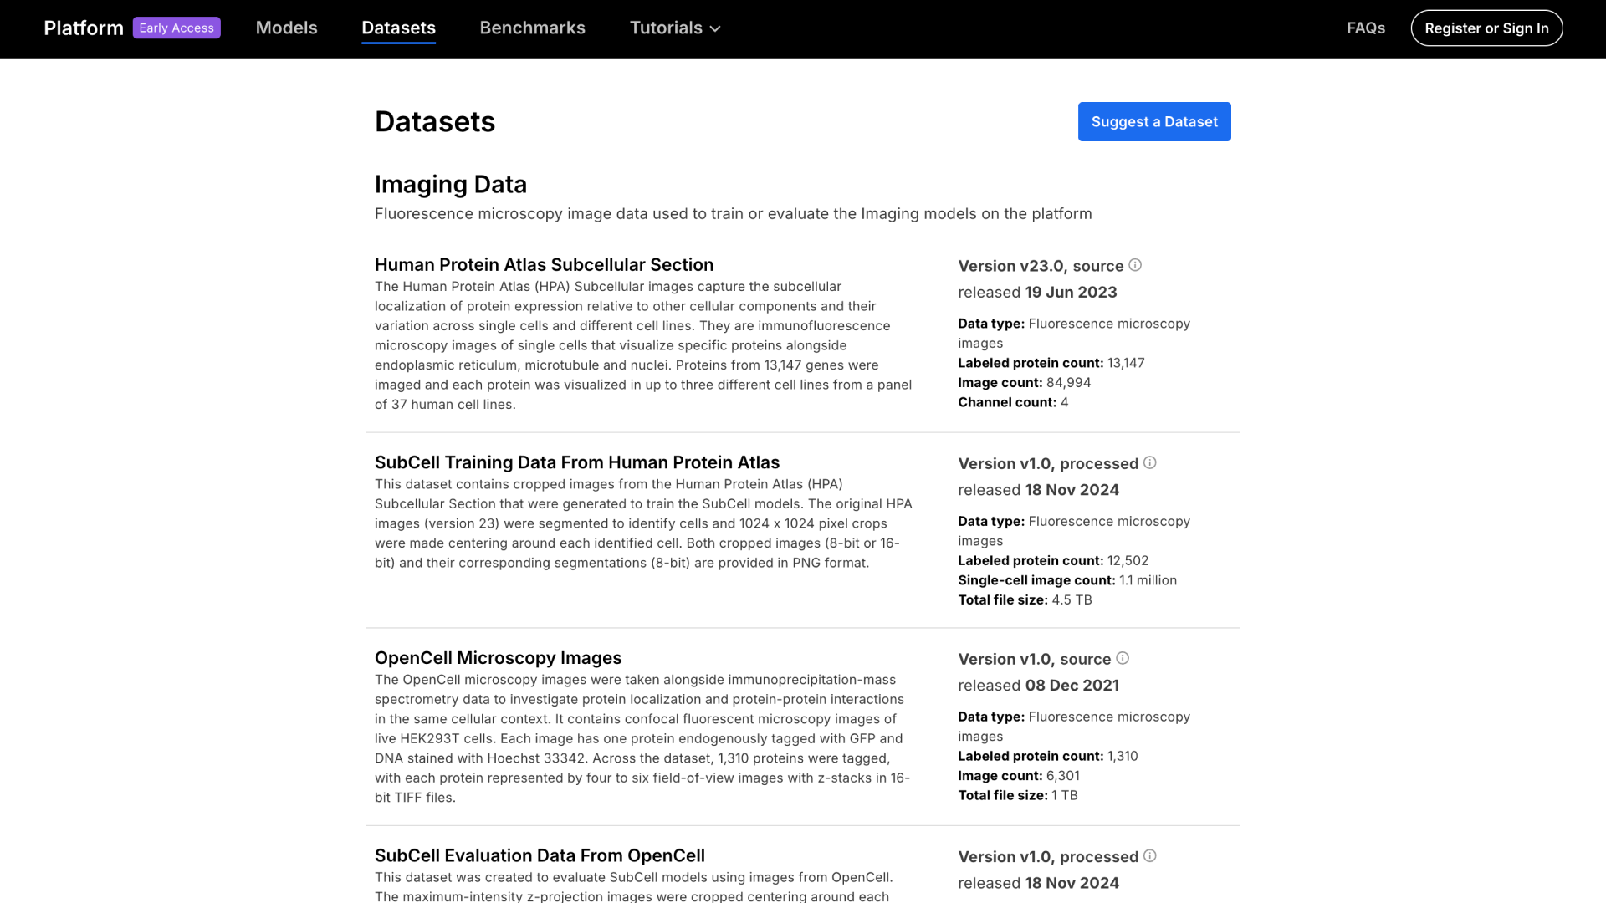Click the Early Access badge

pyautogui.click(x=176, y=28)
